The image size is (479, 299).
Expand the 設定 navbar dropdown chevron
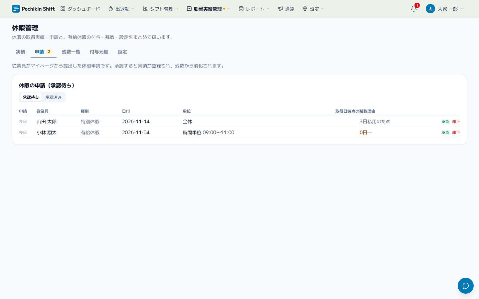click(322, 9)
